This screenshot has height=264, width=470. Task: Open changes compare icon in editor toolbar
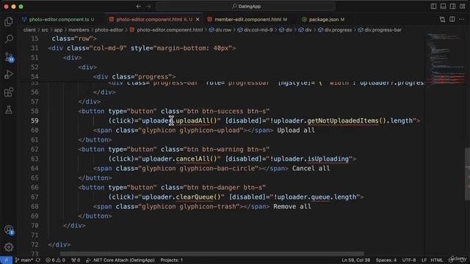click(x=442, y=20)
